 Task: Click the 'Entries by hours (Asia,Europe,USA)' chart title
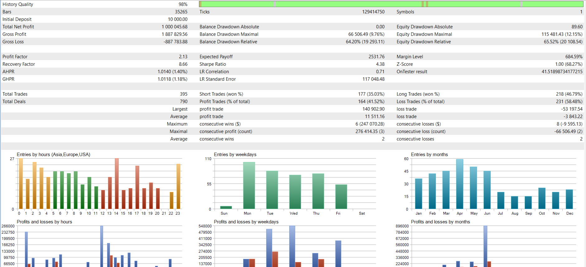click(x=54, y=155)
